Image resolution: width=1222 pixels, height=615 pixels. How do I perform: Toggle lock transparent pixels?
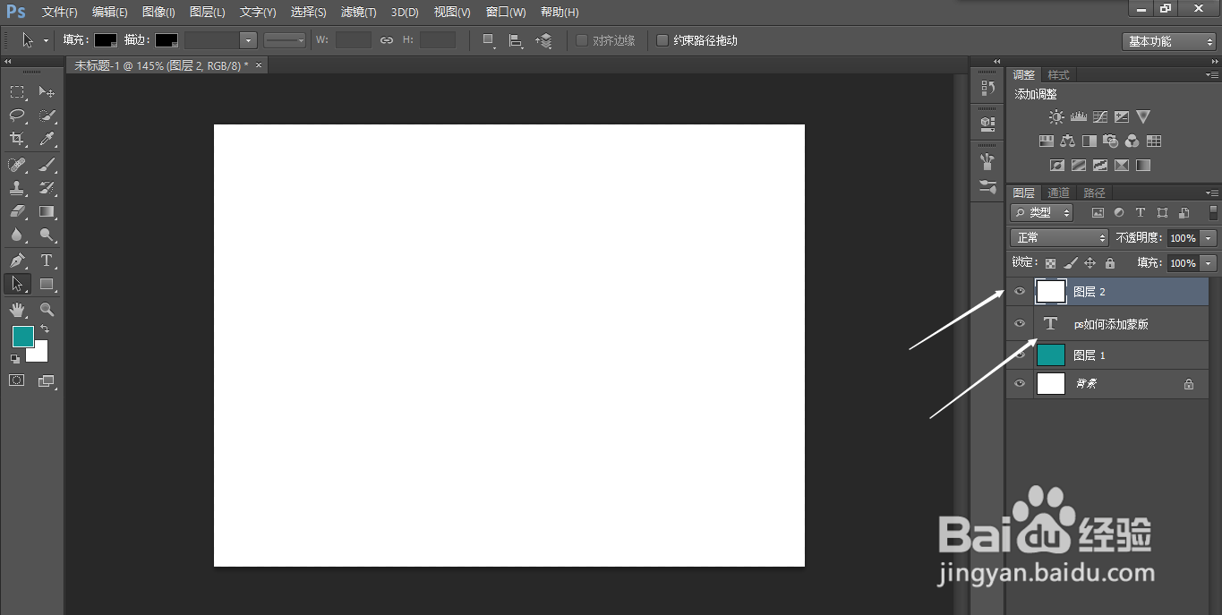(1050, 263)
